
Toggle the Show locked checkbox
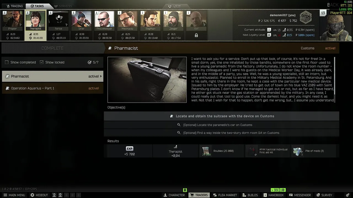click(42, 62)
